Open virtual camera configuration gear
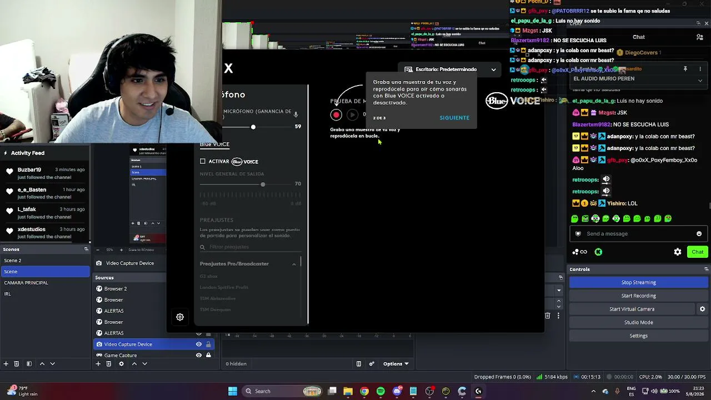711x400 pixels. [702, 309]
